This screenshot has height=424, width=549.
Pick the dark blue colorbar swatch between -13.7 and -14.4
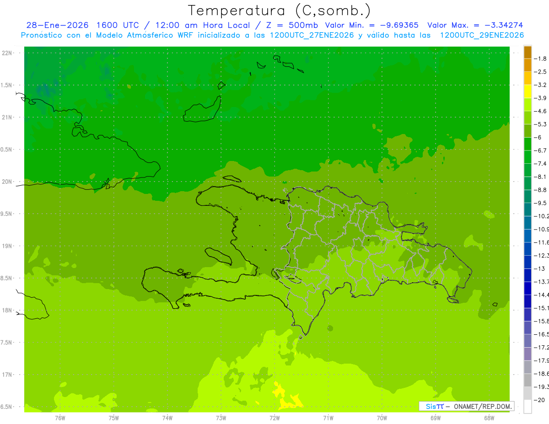click(x=527, y=288)
